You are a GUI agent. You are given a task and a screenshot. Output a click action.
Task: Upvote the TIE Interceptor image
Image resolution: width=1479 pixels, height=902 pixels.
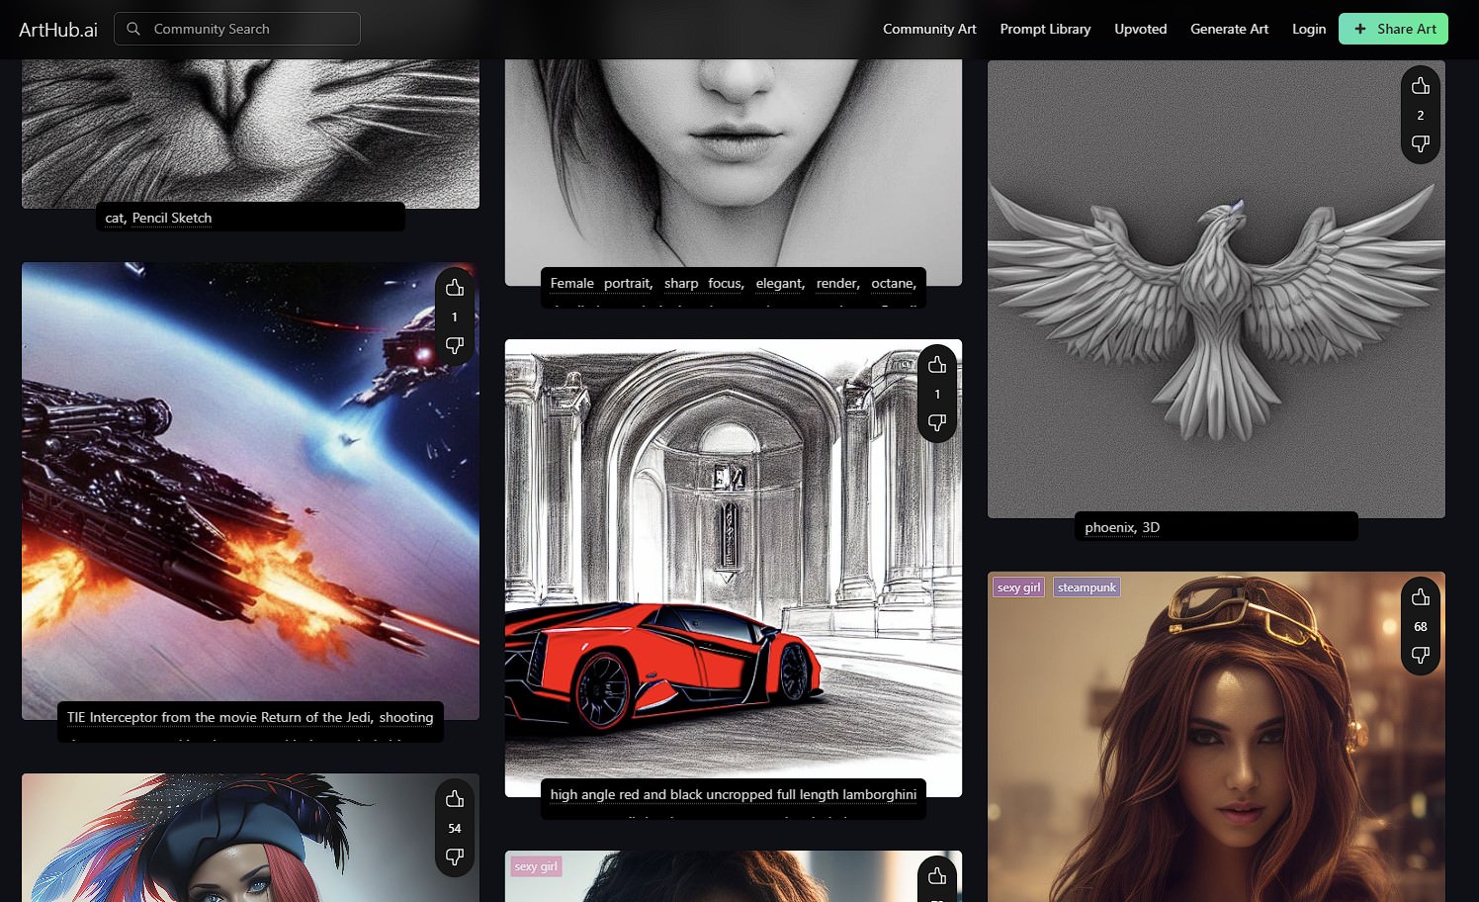pos(455,288)
